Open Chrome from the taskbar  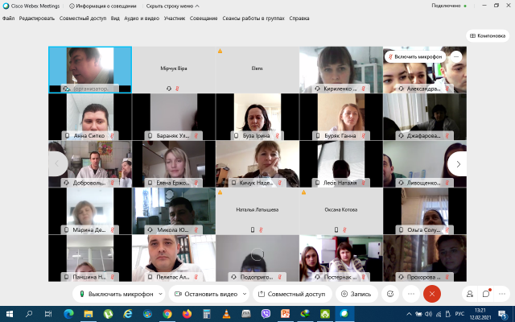pos(167,314)
